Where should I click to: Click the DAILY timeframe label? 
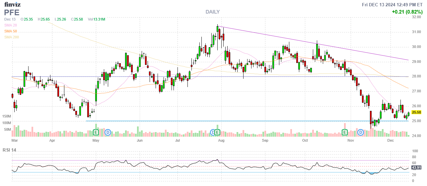point(212,12)
